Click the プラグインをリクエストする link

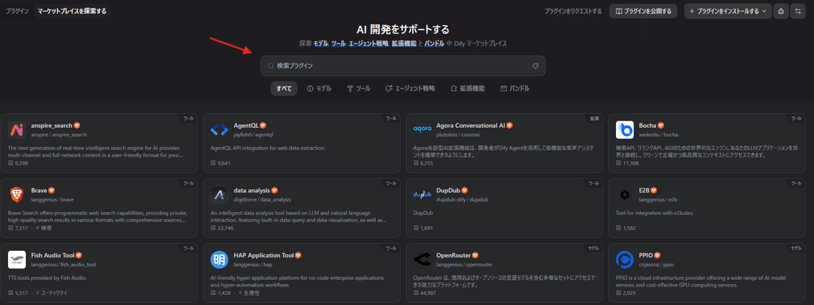[x=573, y=11]
